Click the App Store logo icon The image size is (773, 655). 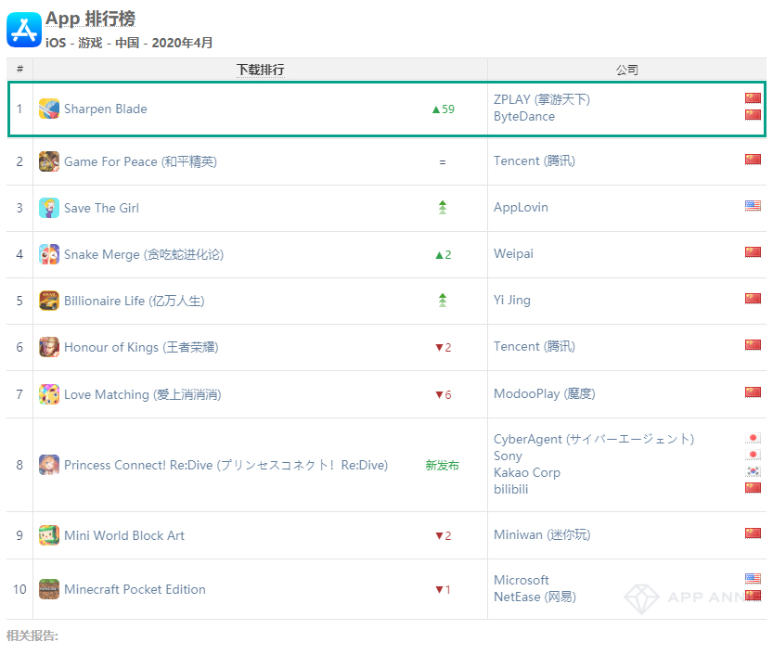pos(24,30)
